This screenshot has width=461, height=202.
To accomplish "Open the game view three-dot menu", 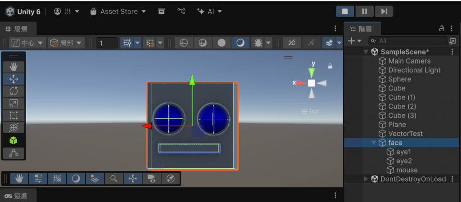I will point(335,195).
